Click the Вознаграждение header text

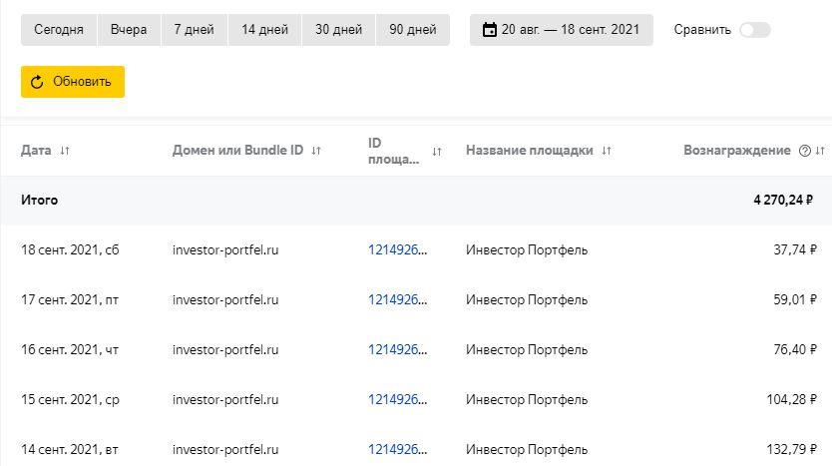(x=737, y=151)
